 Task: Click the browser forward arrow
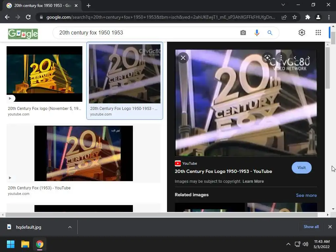click(18, 17)
